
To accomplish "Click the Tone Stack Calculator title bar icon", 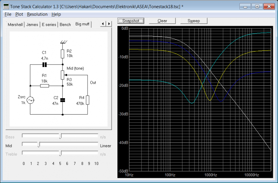I will (x=6, y=7).
